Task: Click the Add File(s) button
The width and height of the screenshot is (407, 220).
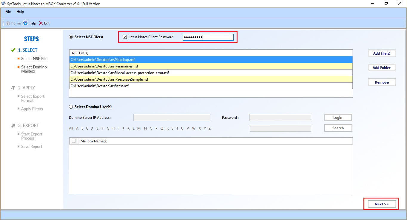Action: coord(382,53)
